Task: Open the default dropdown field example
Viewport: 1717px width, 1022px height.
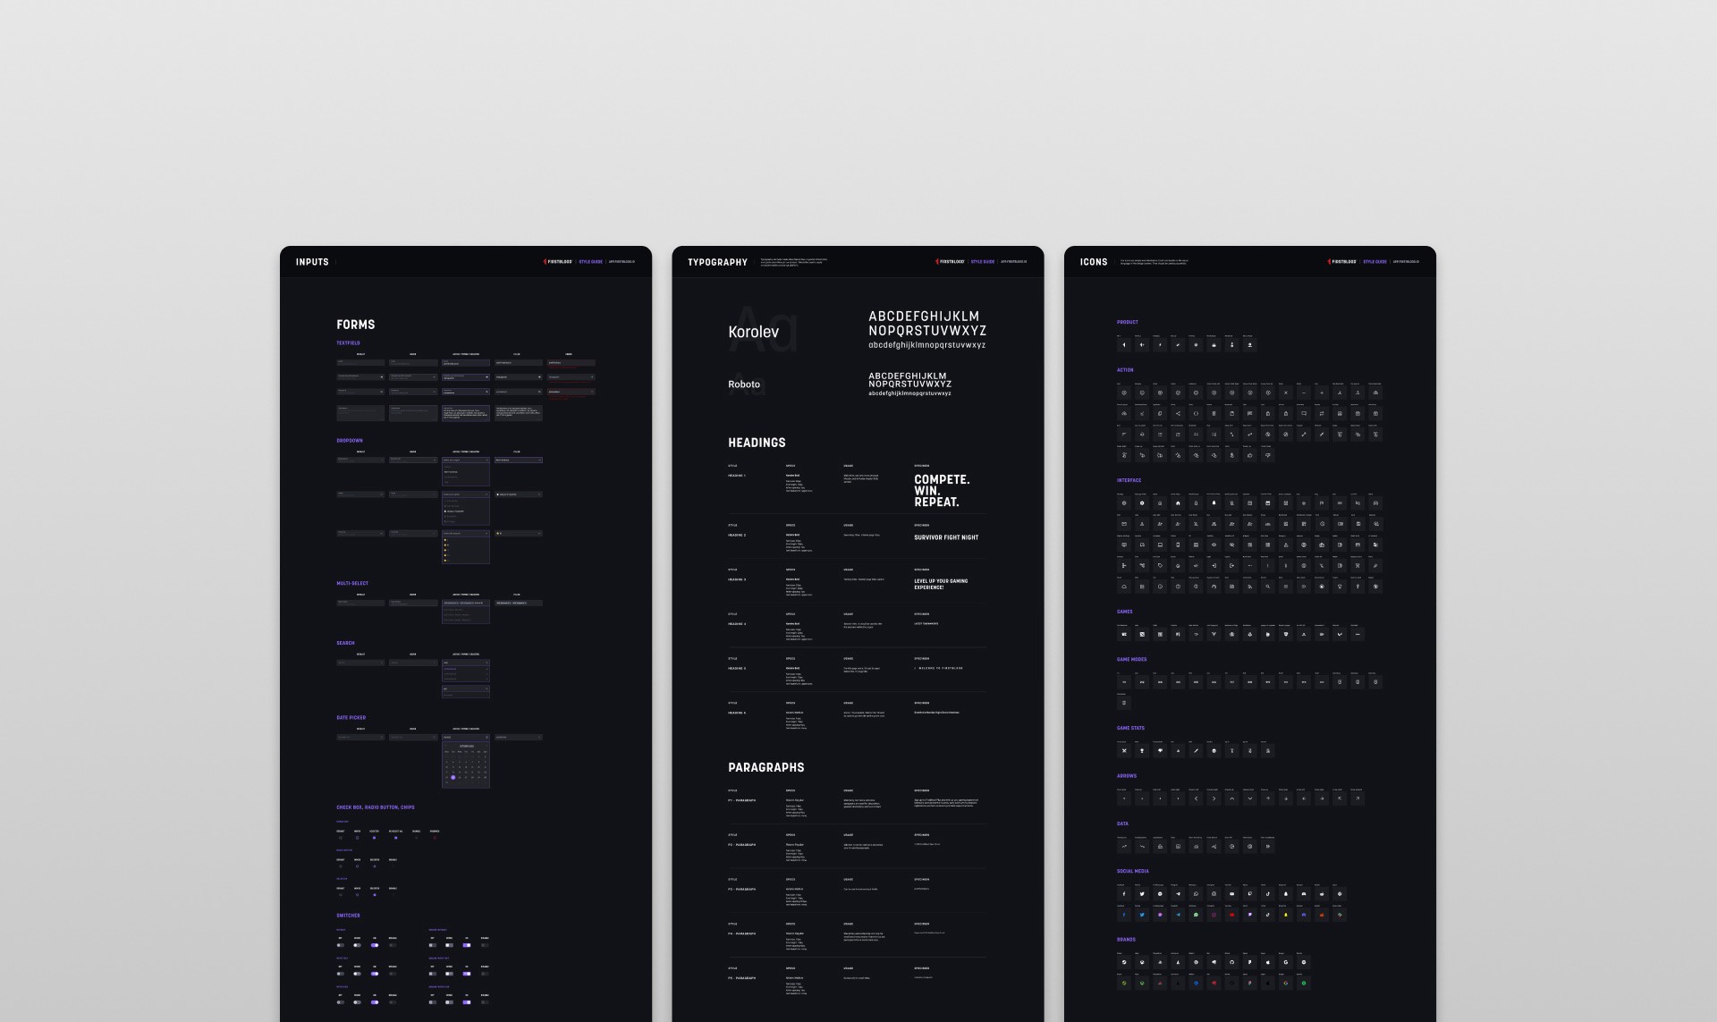Action: click(360, 460)
